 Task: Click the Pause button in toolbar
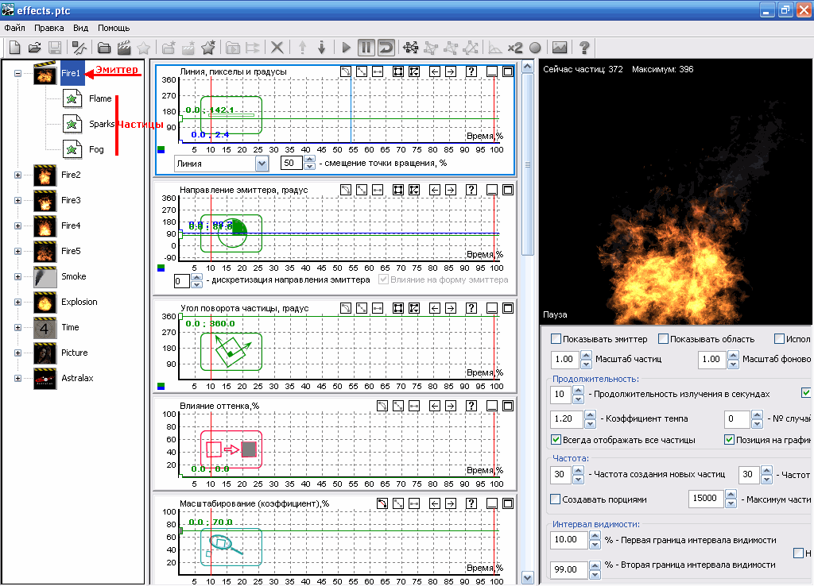[x=366, y=48]
